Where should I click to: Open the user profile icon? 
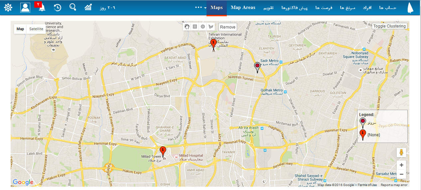pos(25,7)
